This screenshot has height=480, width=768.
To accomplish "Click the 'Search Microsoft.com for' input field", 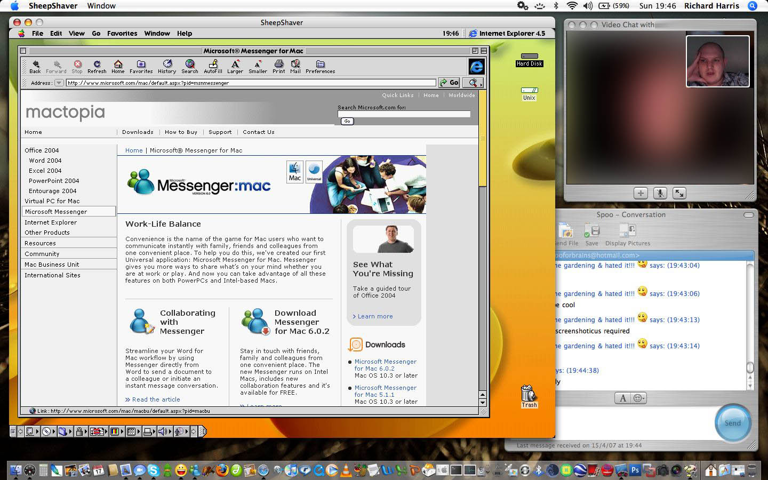I will [x=404, y=114].
